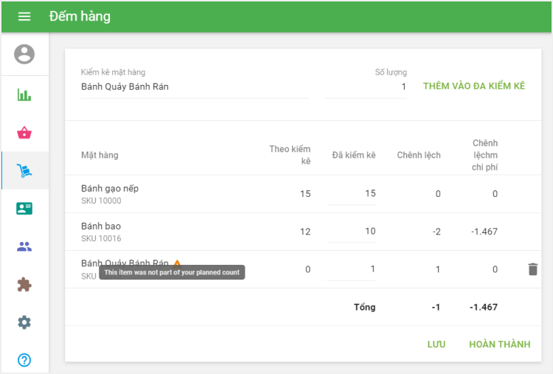Delete the Bánh Quẩy Bánh Rán row
Screen dimensions: 553x374
click(532, 269)
